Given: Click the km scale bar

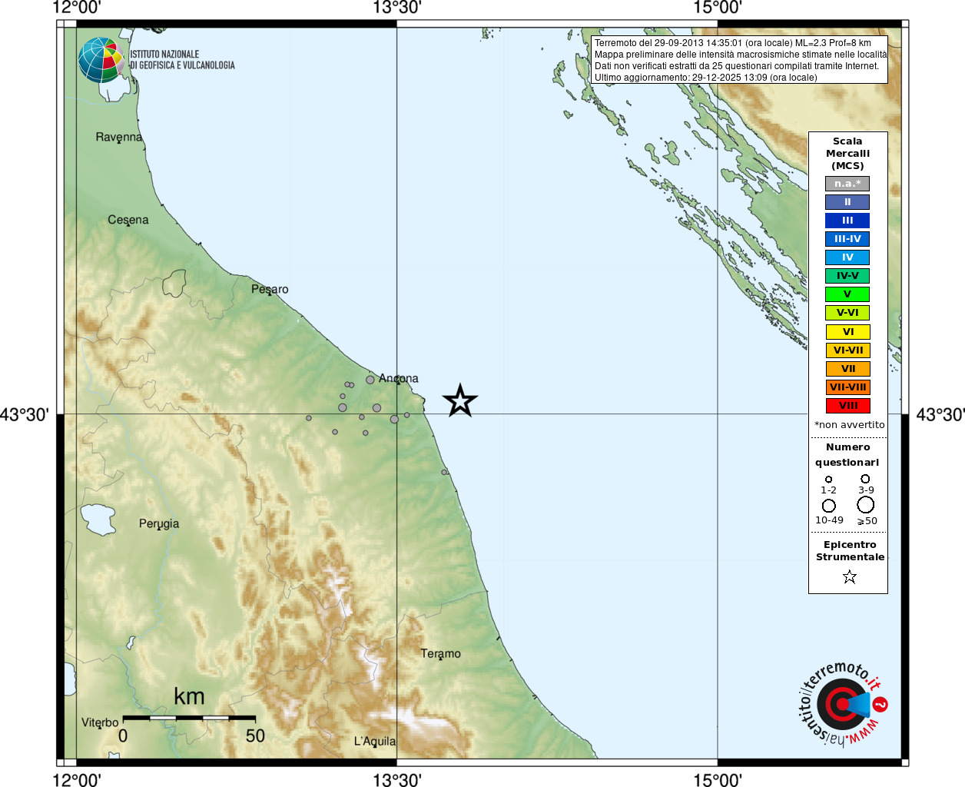Looking at the screenshot, I should click(189, 718).
